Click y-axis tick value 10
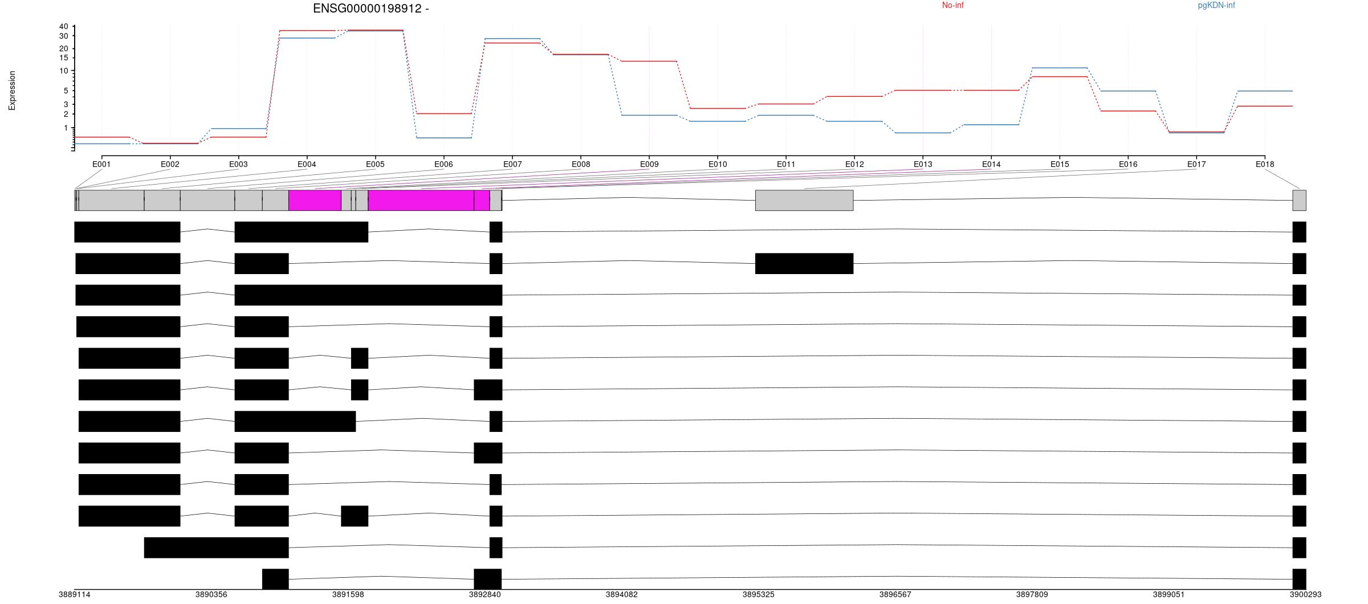1368x604 pixels. point(63,71)
